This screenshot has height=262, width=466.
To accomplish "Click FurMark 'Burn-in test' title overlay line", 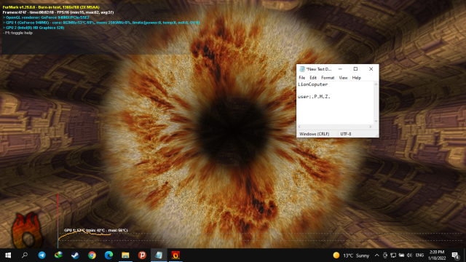I will pyautogui.click(x=51, y=7).
